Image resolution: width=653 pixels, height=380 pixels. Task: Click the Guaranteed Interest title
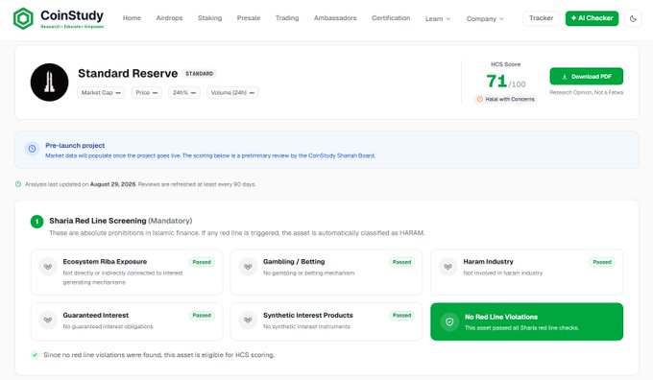tap(96, 315)
